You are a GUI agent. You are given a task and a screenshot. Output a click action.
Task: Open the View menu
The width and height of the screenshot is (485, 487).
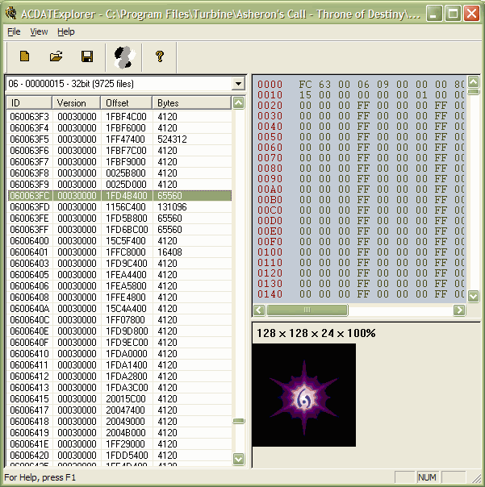[39, 31]
